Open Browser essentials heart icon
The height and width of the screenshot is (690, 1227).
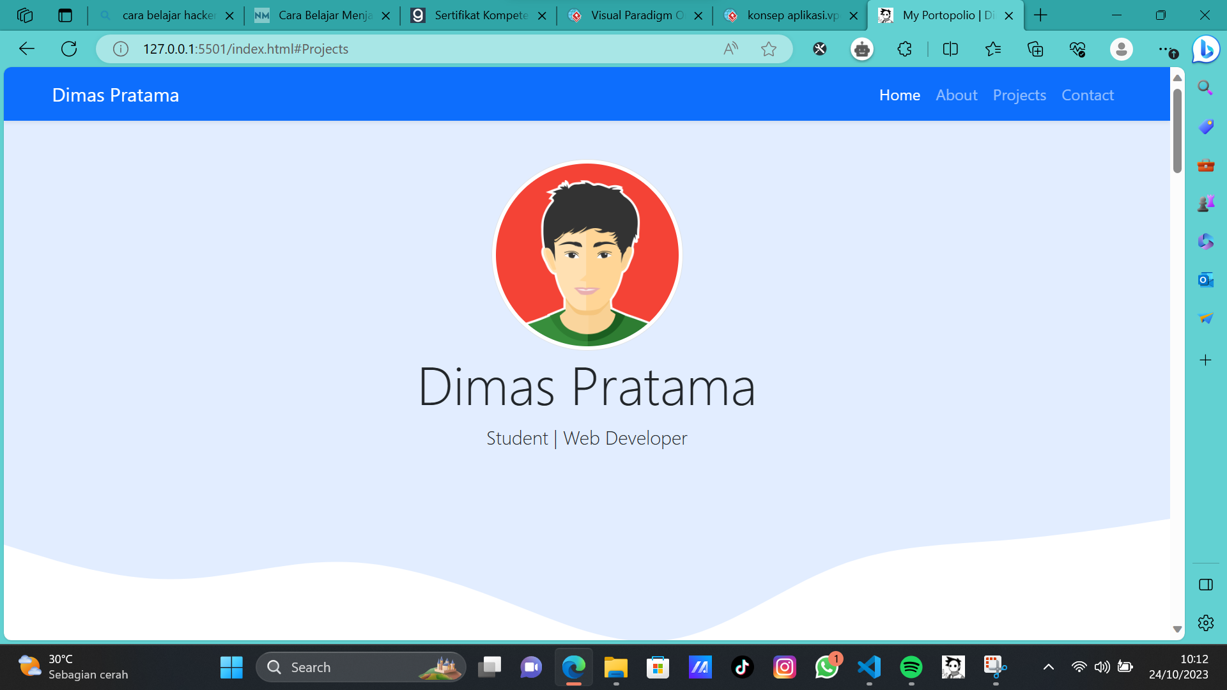1077,49
